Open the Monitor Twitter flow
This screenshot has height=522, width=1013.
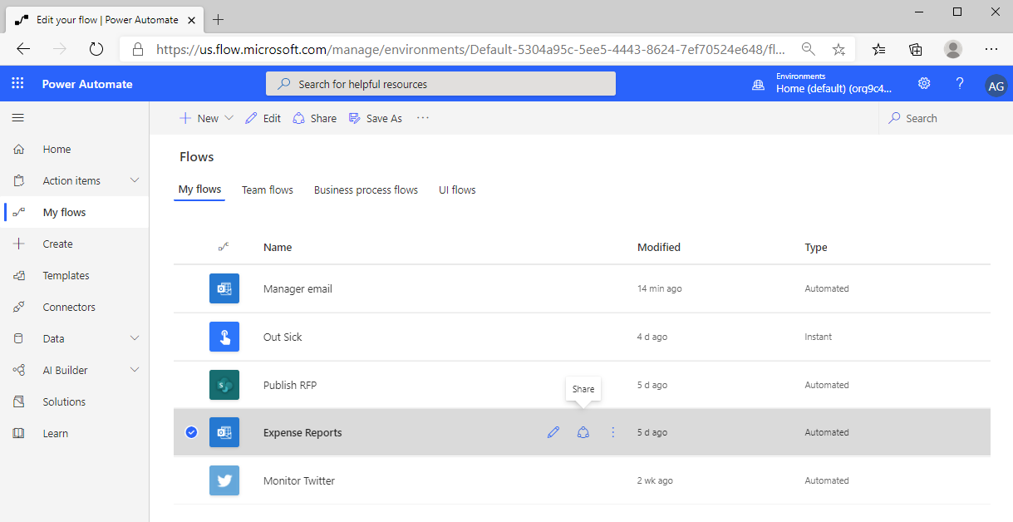299,481
